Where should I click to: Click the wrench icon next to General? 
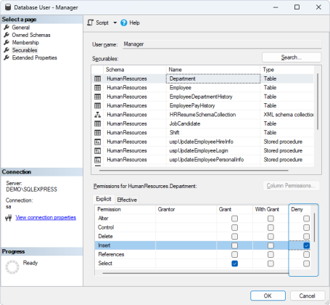tap(7, 28)
